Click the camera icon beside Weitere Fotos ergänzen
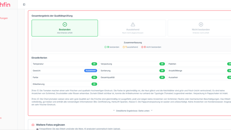This screenshot has width=231, height=130. [33, 125]
